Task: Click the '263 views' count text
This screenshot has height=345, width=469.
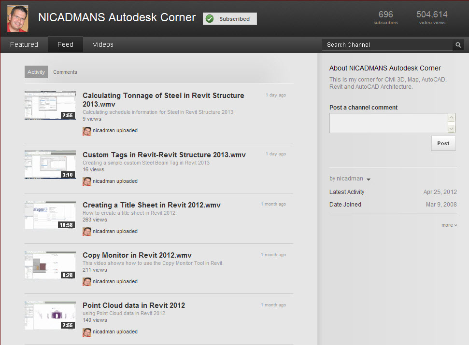Action: pos(95,220)
